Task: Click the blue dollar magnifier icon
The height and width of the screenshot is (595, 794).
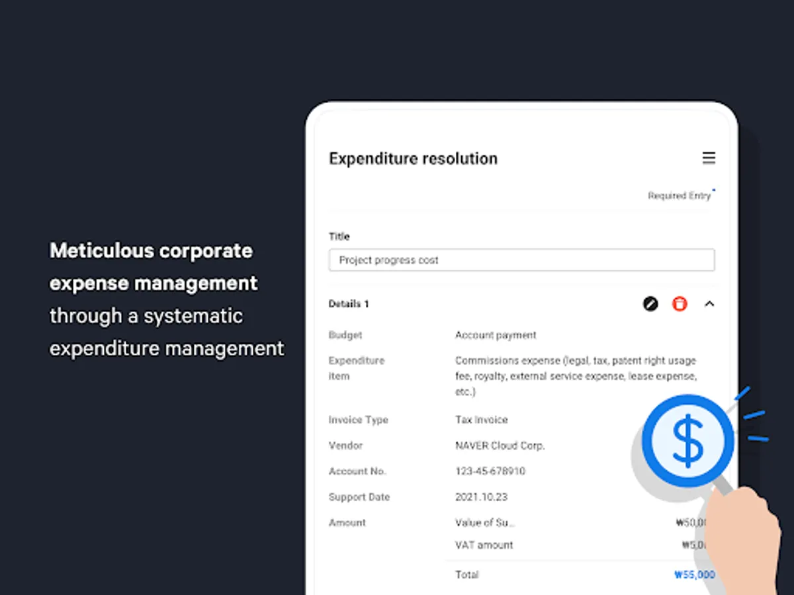Action: [x=687, y=440]
